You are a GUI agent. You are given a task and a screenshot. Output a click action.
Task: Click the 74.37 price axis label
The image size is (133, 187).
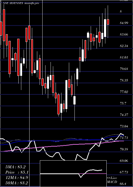[x=124, y=115]
